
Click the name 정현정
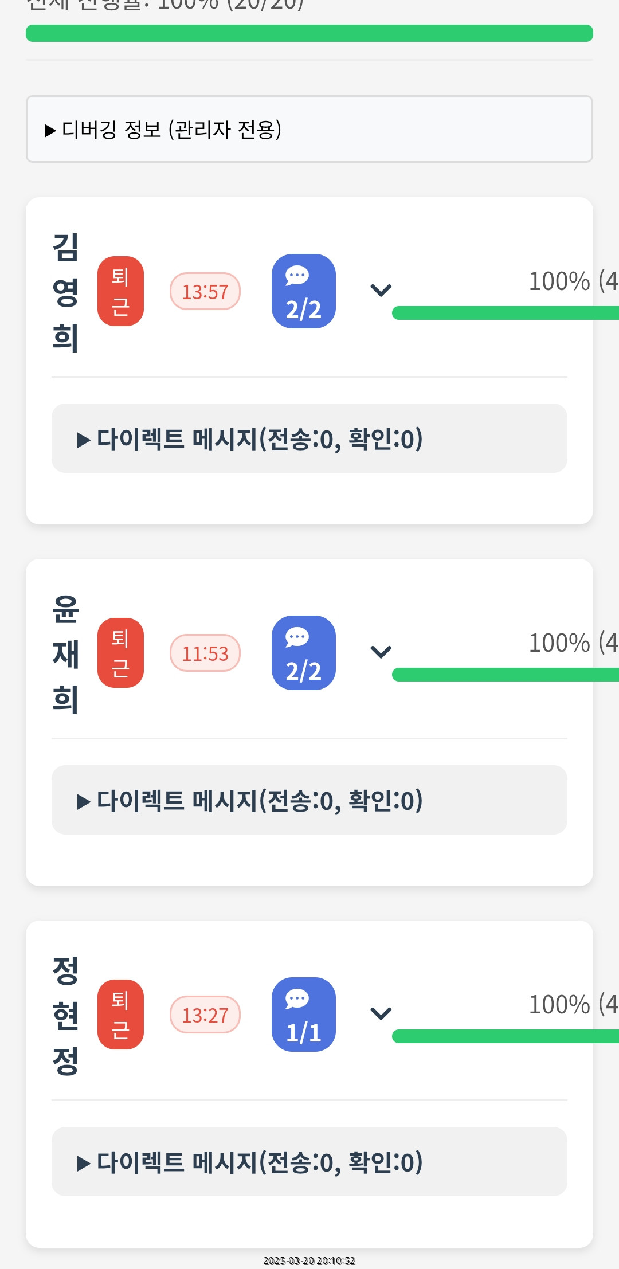pyautogui.click(x=65, y=1015)
